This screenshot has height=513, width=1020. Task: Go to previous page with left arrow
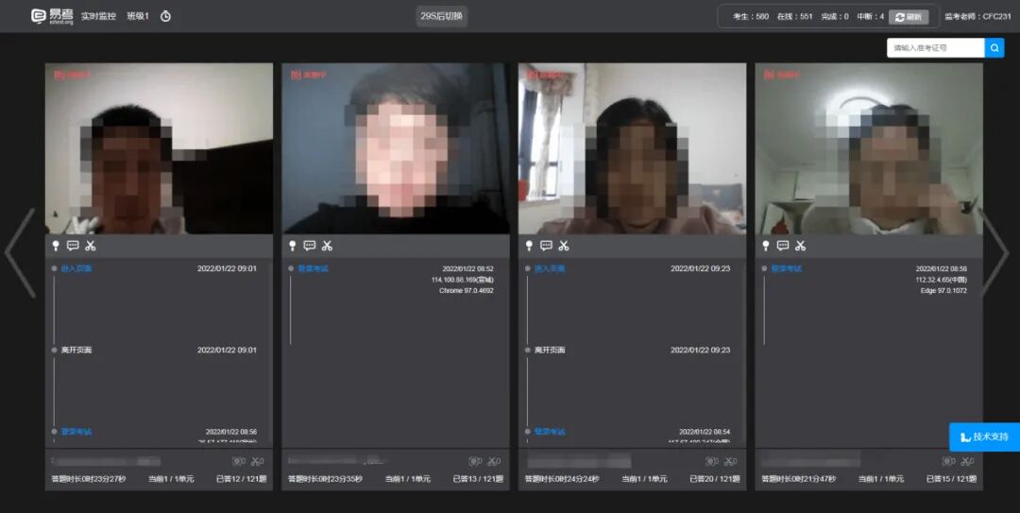click(x=20, y=252)
